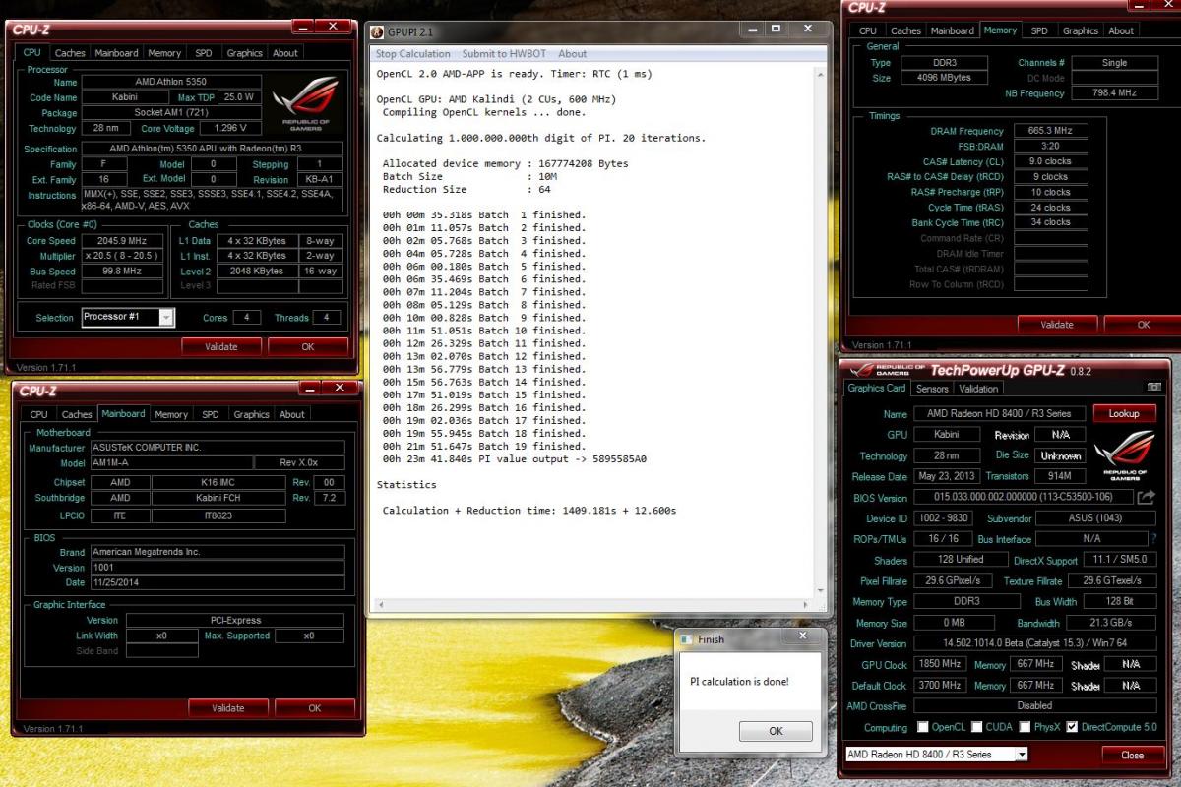Click OK in the CPU-Z Mainboard window
Viewport: 1181px width, 787px height.
[x=315, y=707]
